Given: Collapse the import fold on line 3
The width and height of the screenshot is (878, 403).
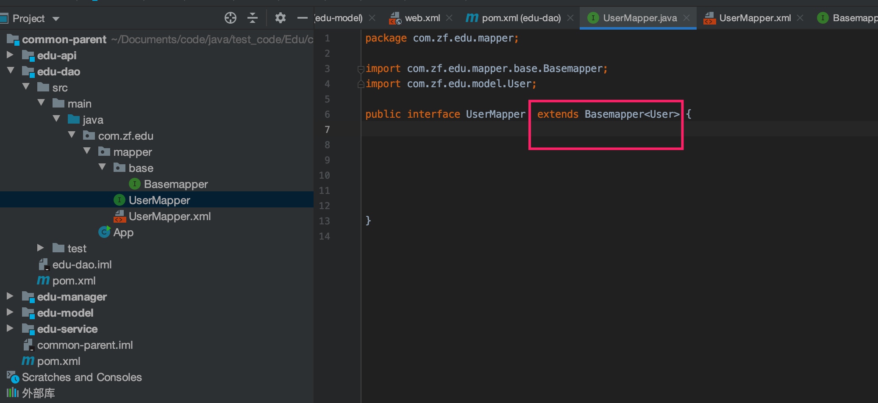Looking at the screenshot, I should tap(361, 69).
